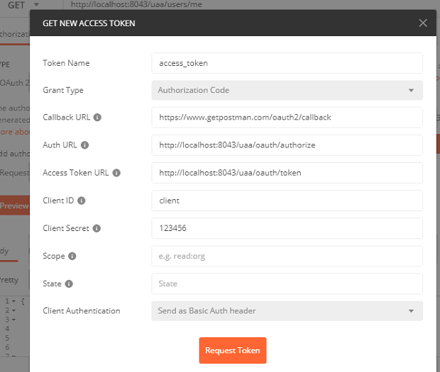Click info icon next to State label

(x=69, y=283)
